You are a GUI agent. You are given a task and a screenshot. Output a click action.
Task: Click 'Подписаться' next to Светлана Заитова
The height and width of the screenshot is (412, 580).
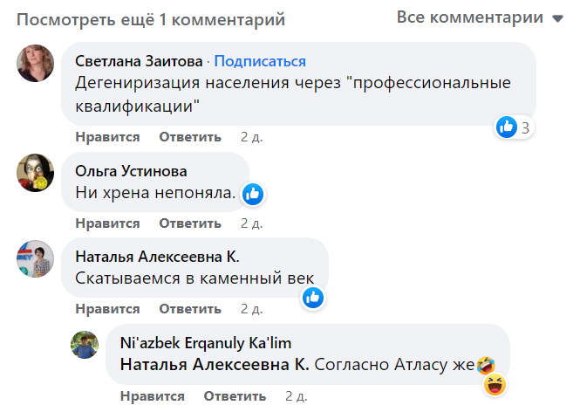point(260,61)
